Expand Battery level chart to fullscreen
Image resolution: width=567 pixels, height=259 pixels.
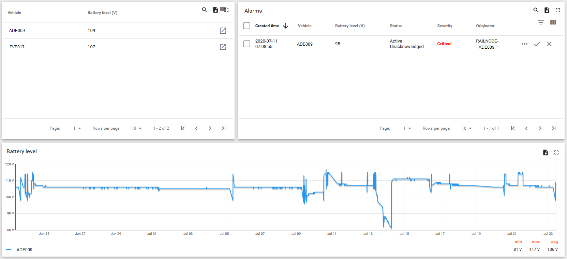click(556, 152)
